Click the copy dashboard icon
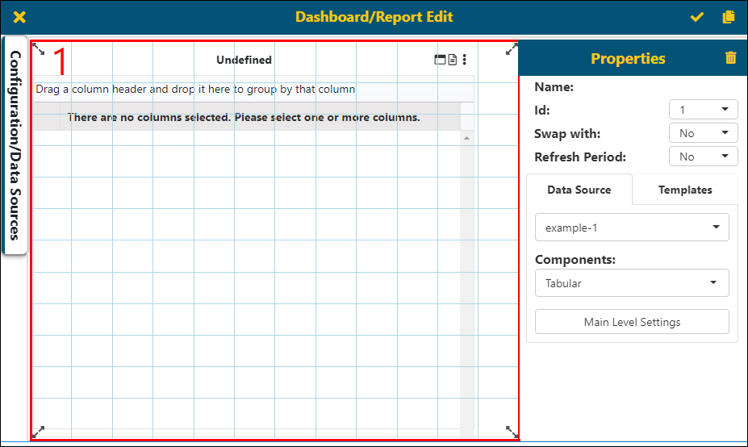Screen dimensions: 748x447 tap(729, 17)
